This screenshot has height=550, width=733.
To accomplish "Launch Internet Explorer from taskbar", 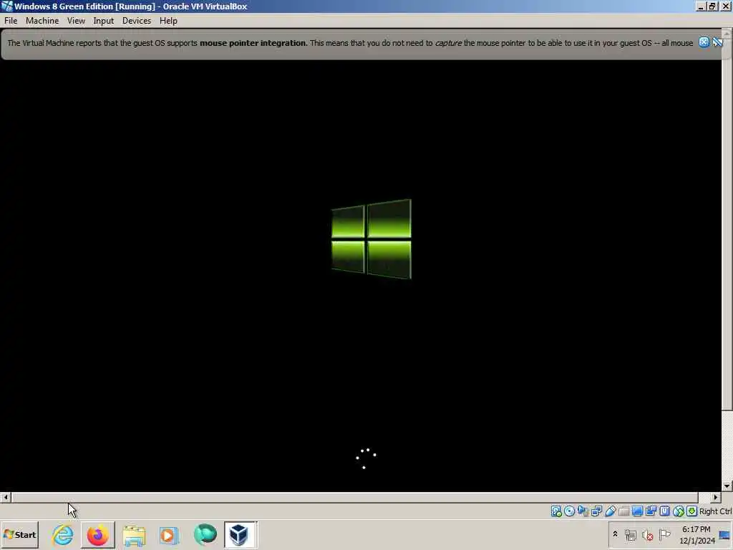I will [63, 534].
